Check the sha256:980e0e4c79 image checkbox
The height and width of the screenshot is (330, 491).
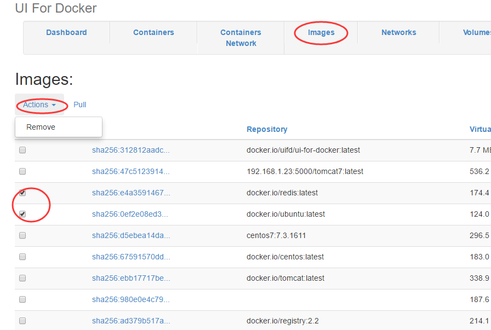pyautogui.click(x=22, y=299)
